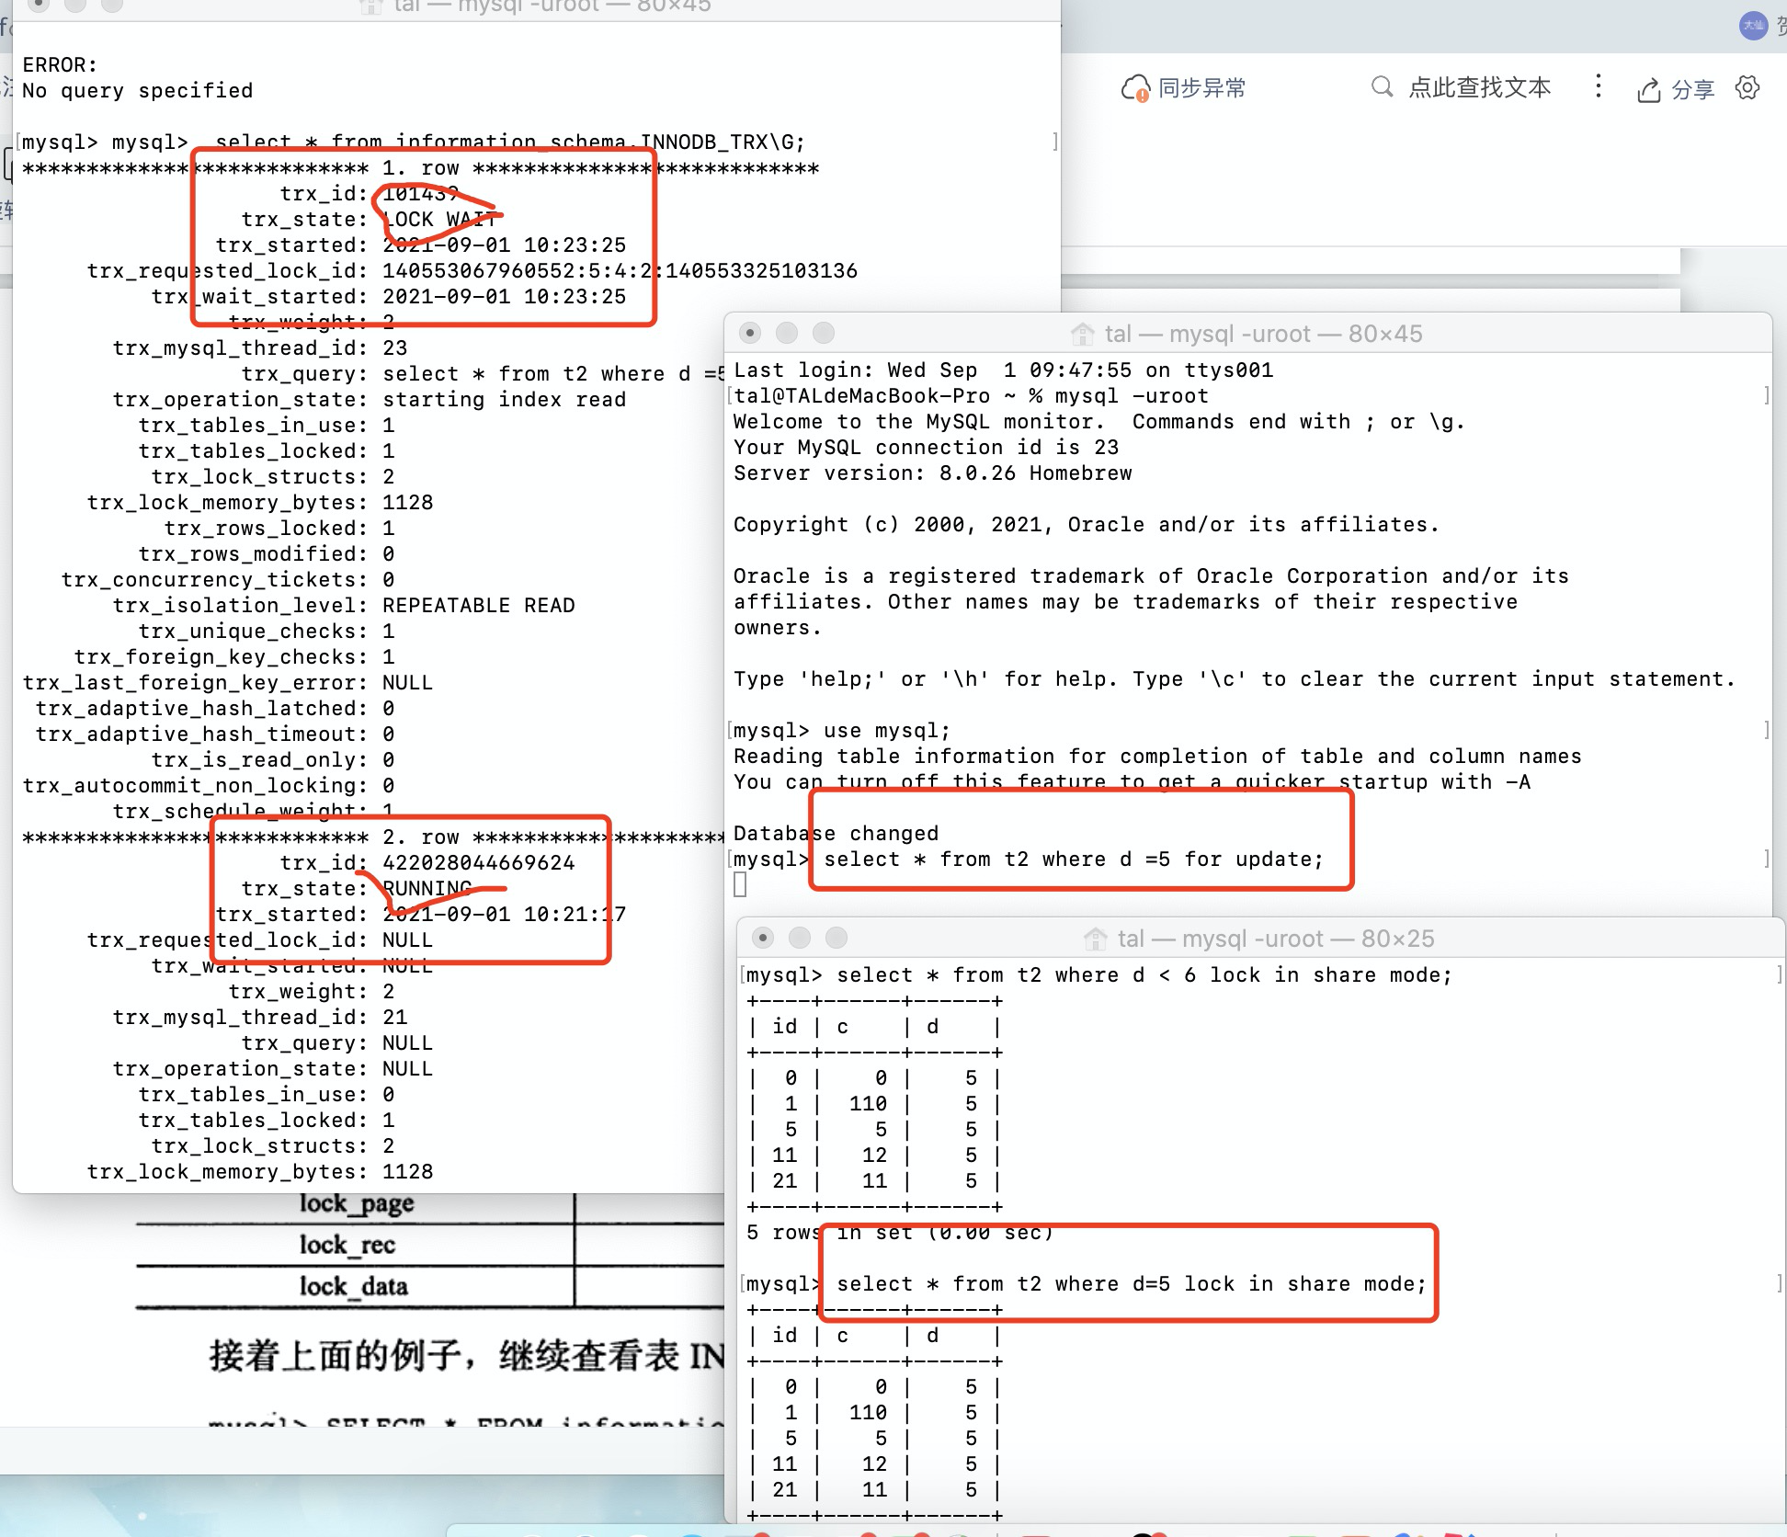
Task: Click the share arrow icon
Action: [1648, 90]
